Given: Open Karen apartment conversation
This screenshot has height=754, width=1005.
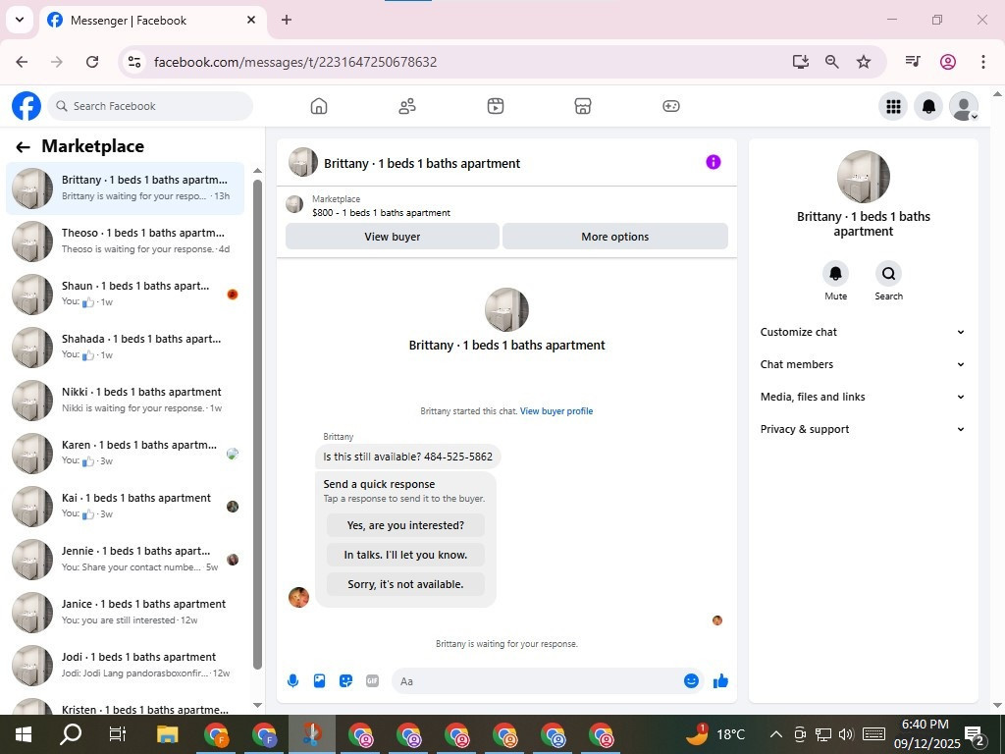Looking at the screenshot, I should tap(125, 454).
